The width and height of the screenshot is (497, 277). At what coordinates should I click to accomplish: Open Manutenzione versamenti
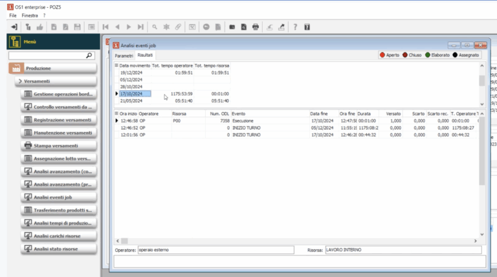coord(59,133)
